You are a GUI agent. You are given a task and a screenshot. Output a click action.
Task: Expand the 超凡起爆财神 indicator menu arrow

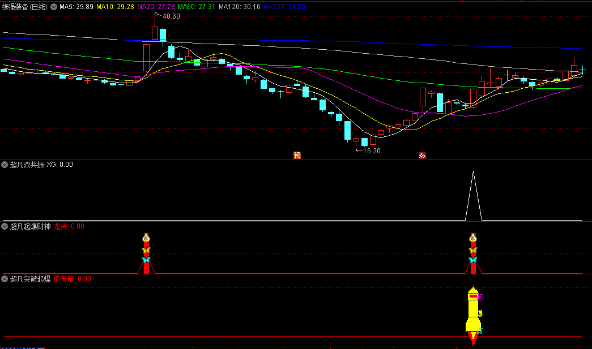[x=5, y=226]
